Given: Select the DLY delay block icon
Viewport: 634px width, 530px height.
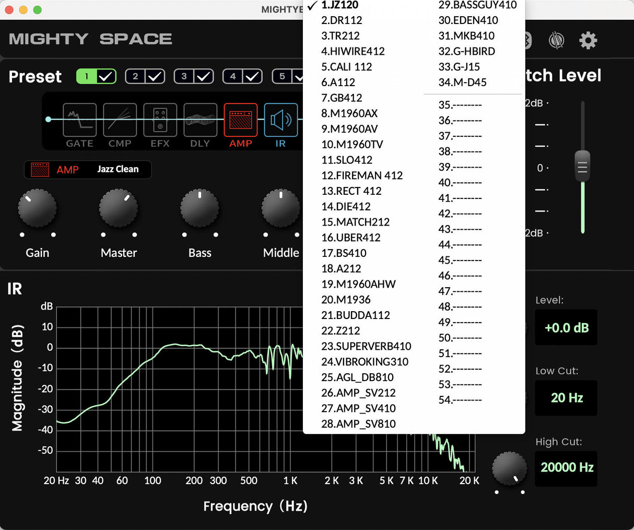Looking at the screenshot, I should pyautogui.click(x=200, y=120).
